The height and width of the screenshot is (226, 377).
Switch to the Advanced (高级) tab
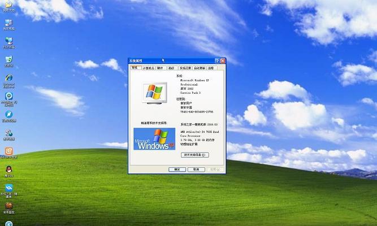(x=172, y=68)
